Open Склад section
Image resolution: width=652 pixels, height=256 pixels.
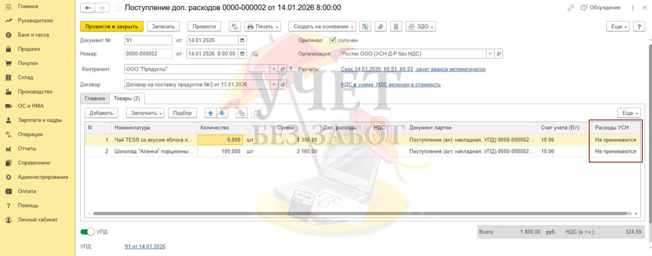[25, 77]
